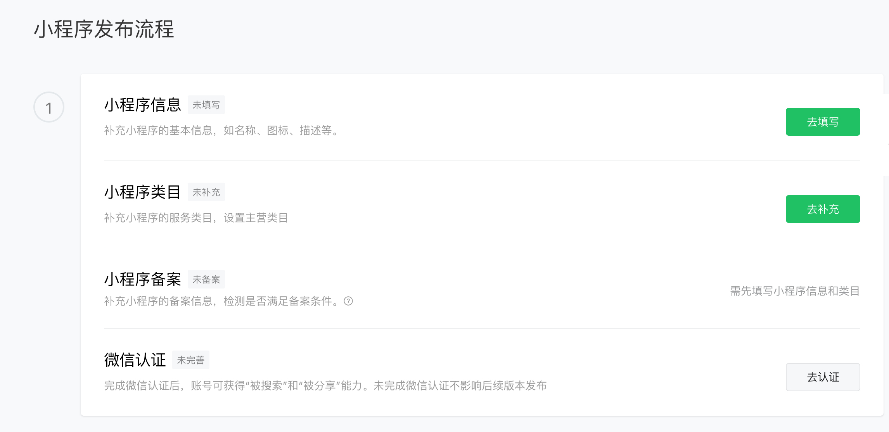Click the 未填写 status tag
Viewport: 889px width, 432px height.
coord(206,105)
